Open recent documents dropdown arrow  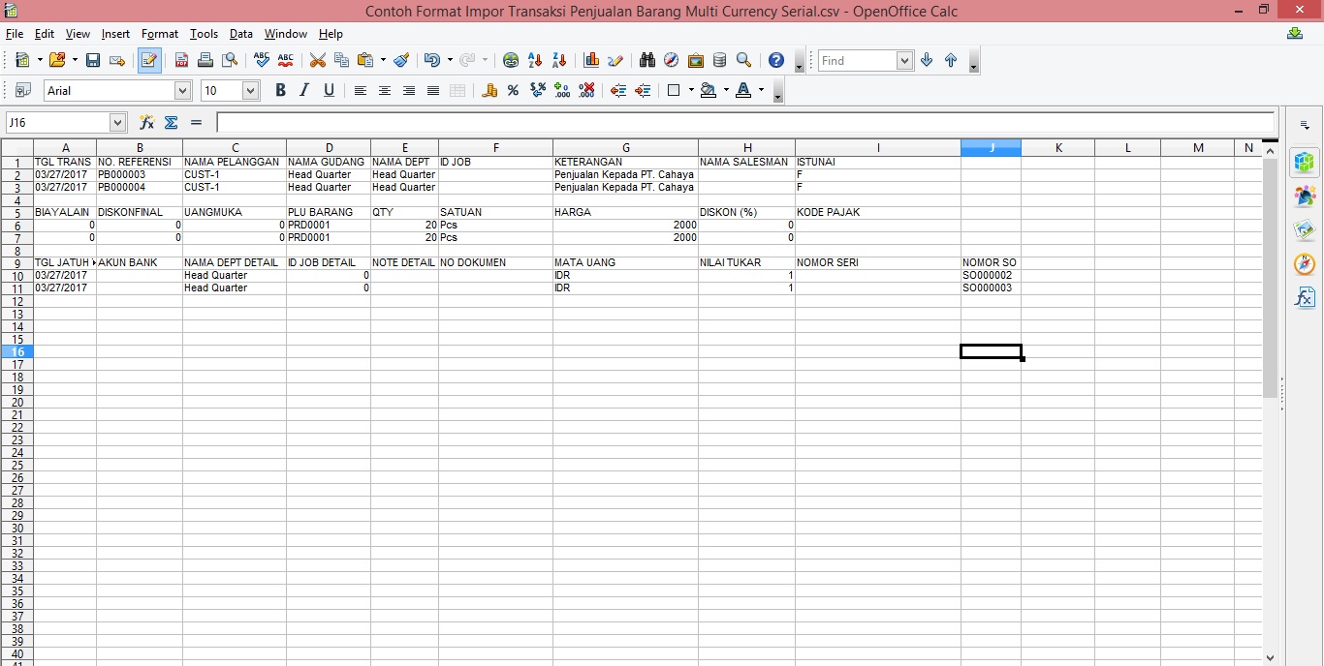click(74, 60)
